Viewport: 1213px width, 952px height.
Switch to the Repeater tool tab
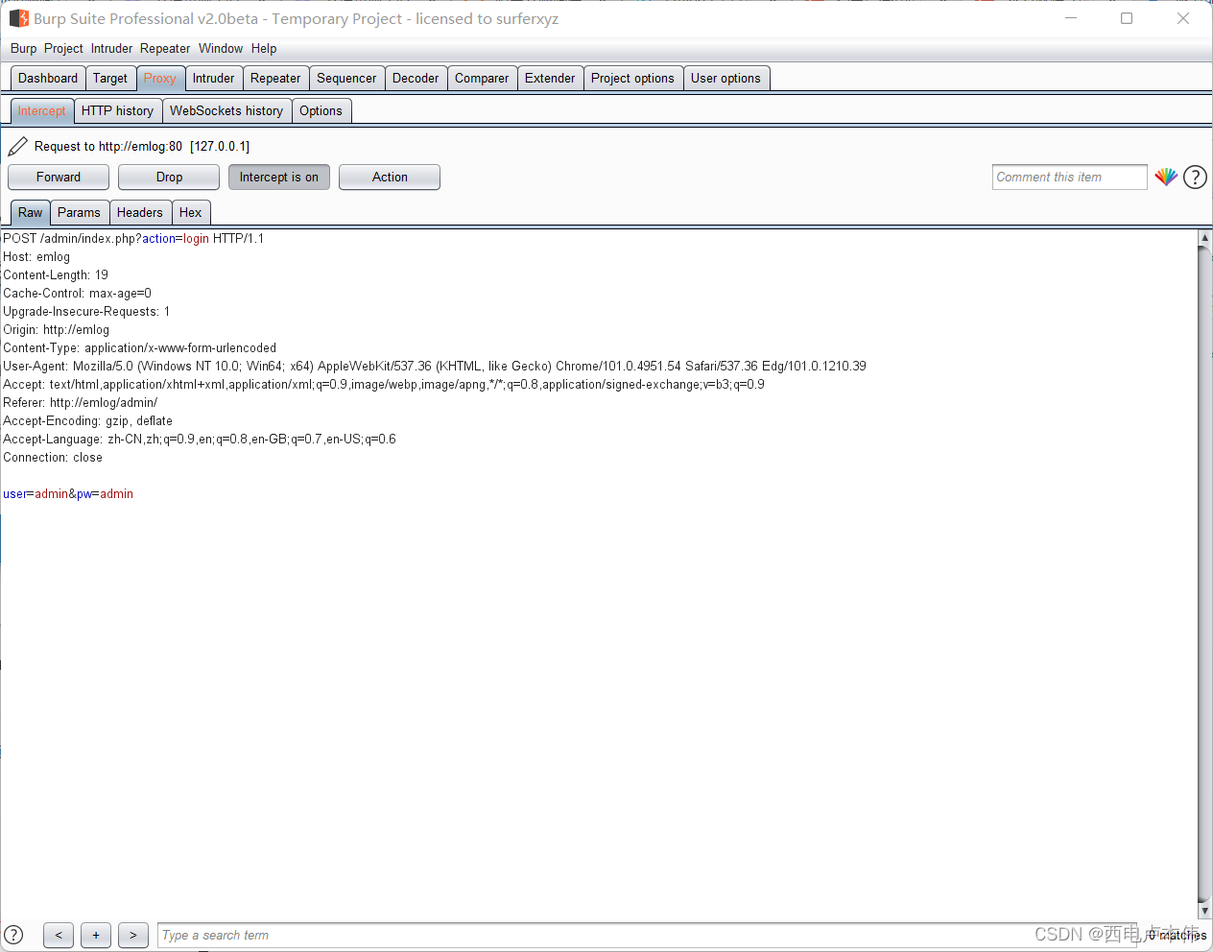pos(275,79)
